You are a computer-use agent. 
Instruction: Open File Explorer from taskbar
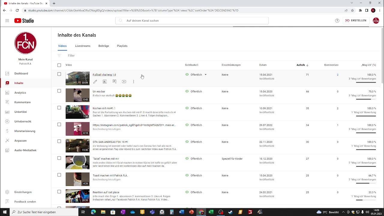pos(103,212)
